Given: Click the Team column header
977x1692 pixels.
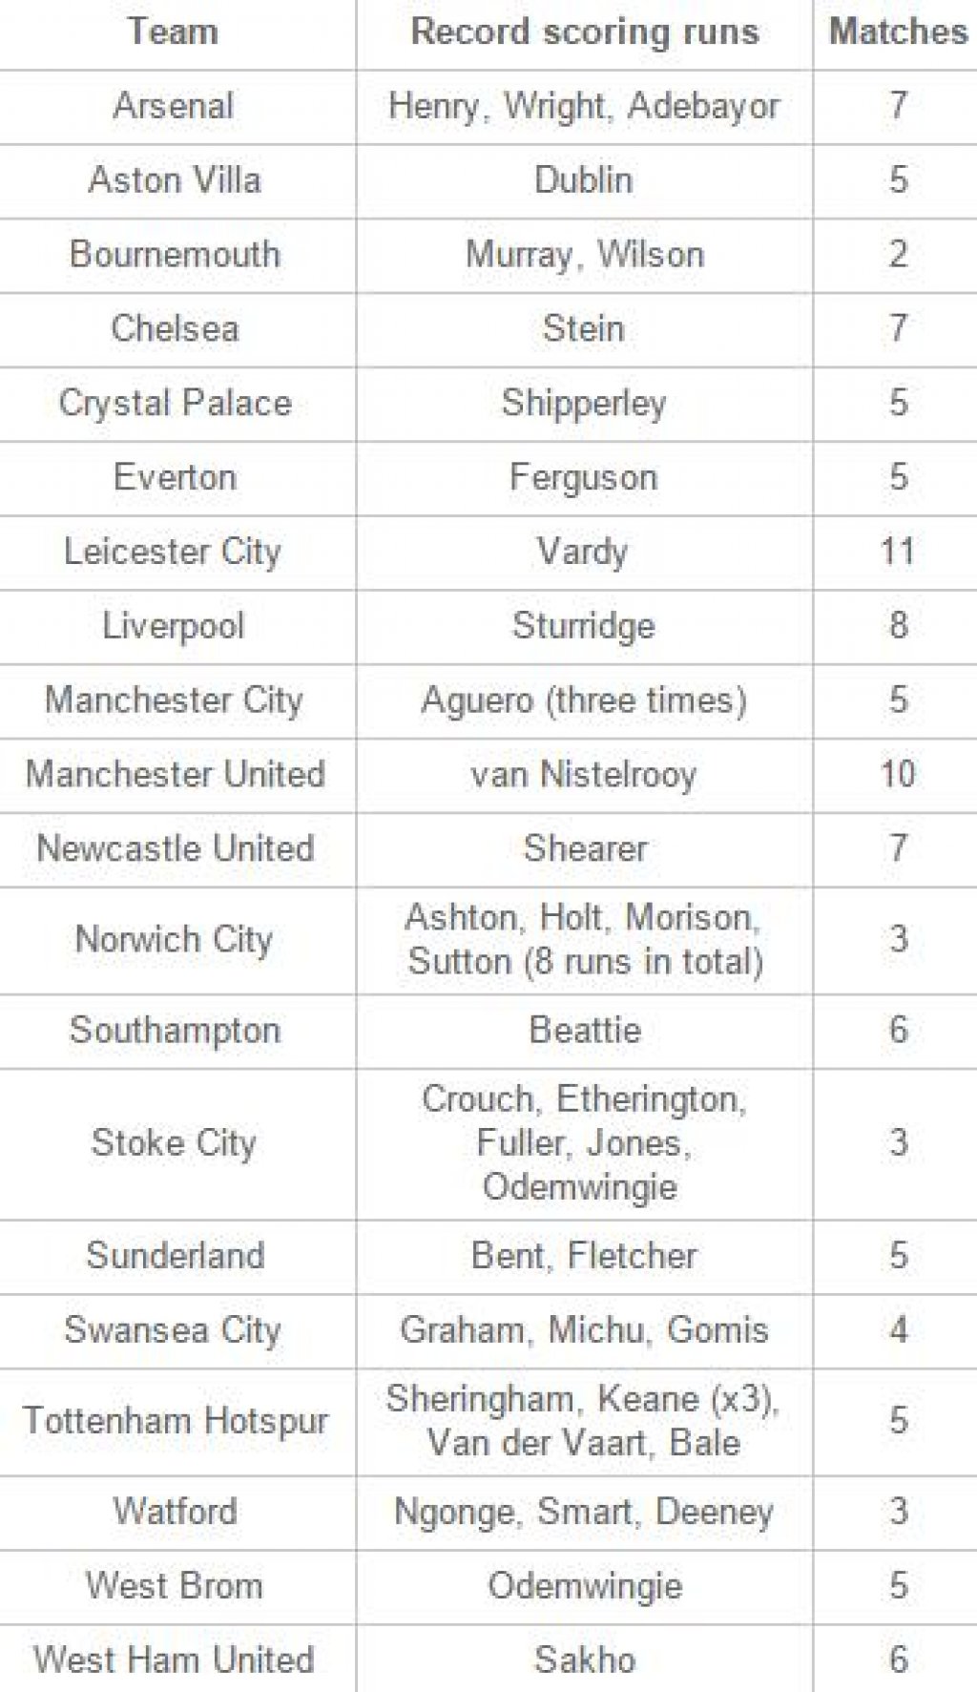Looking at the screenshot, I should click(x=174, y=32).
